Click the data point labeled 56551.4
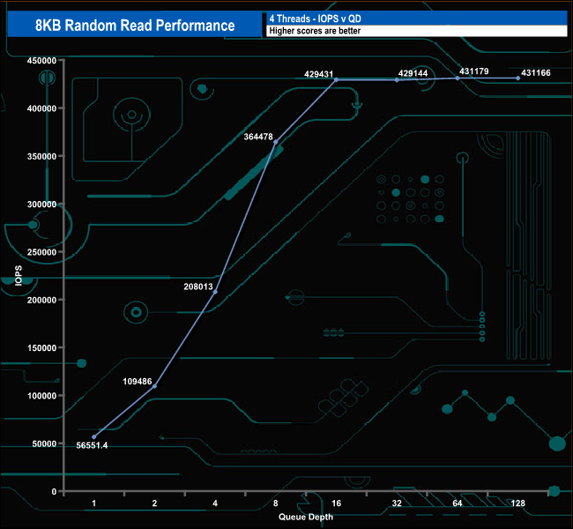The image size is (573, 529). point(94,436)
